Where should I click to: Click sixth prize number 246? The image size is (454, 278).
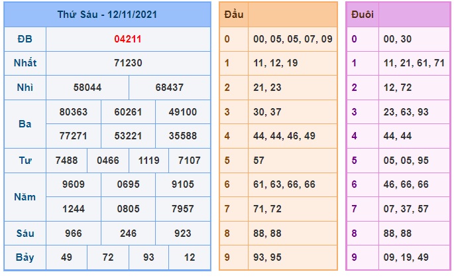[128, 234]
